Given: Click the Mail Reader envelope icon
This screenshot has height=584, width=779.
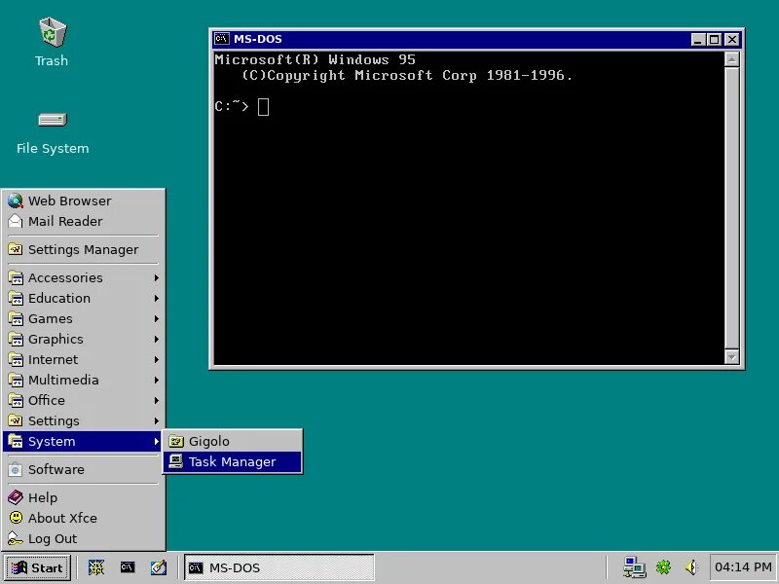Looking at the screenshot, I should [16, 221].
